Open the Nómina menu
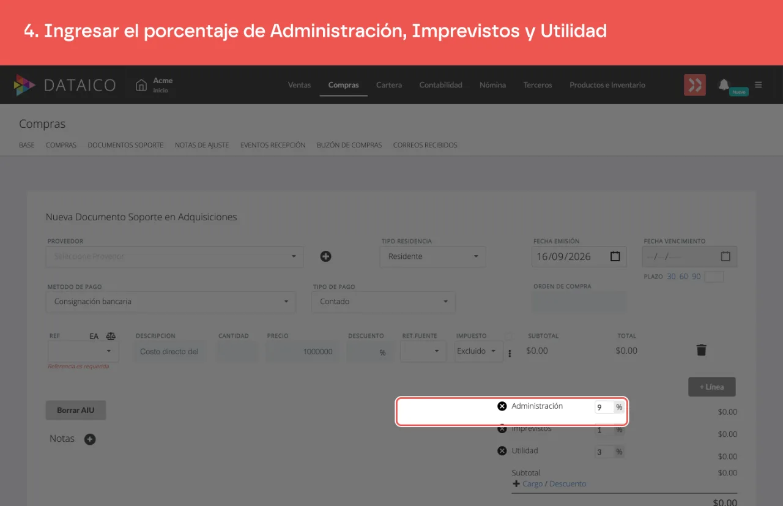 492,85
